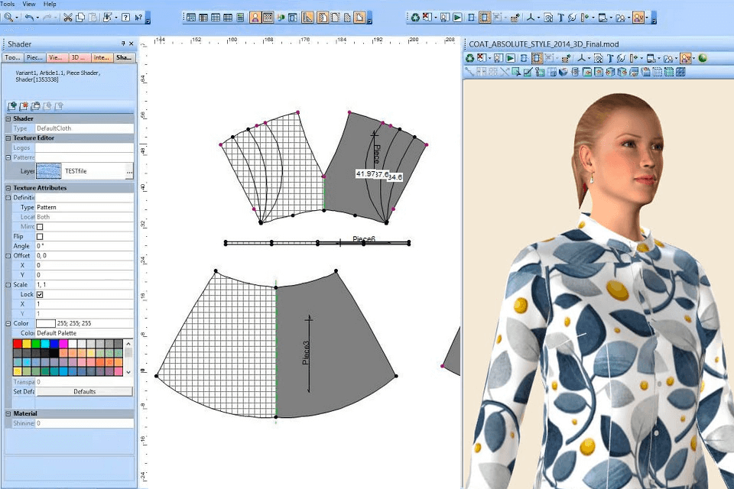This screenshot has width=734, height=489.
Task: Activate the What's This pointer help icon
Action: [138, 18]
